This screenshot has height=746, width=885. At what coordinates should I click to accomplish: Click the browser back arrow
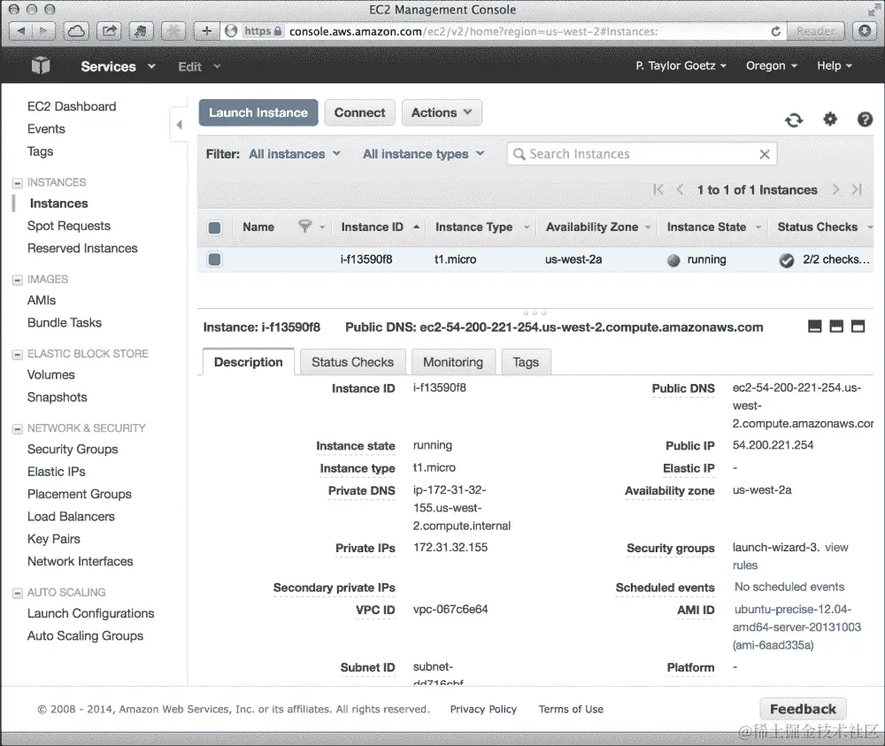pyautogui.click(x=21, y=30)
